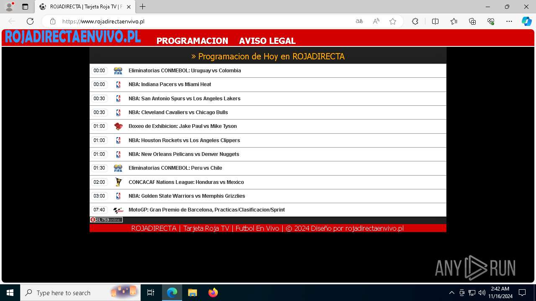Click the MotoGP icon beside Gran Premio de Barcelona
The height and width of the screenshot is (301, 536).
point(118,210)
